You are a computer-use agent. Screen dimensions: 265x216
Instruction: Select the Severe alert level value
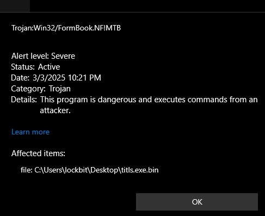[63, 56]
